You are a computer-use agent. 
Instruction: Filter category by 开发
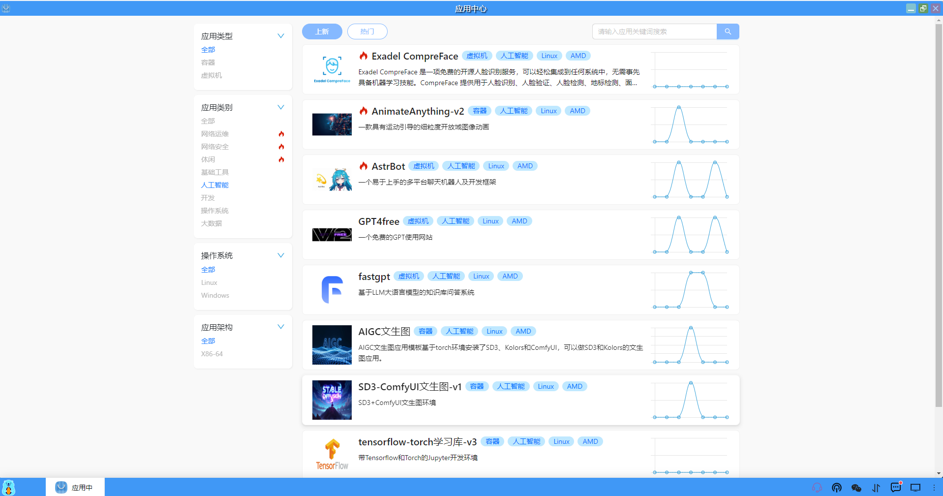pos(208,198)
